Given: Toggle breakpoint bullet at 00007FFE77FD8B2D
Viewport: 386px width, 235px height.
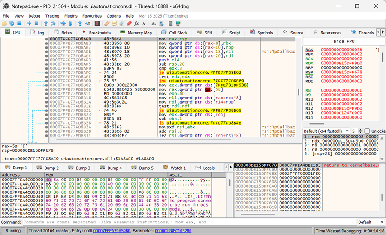Looking at the screenshot, I should click(x=46, y=131).
